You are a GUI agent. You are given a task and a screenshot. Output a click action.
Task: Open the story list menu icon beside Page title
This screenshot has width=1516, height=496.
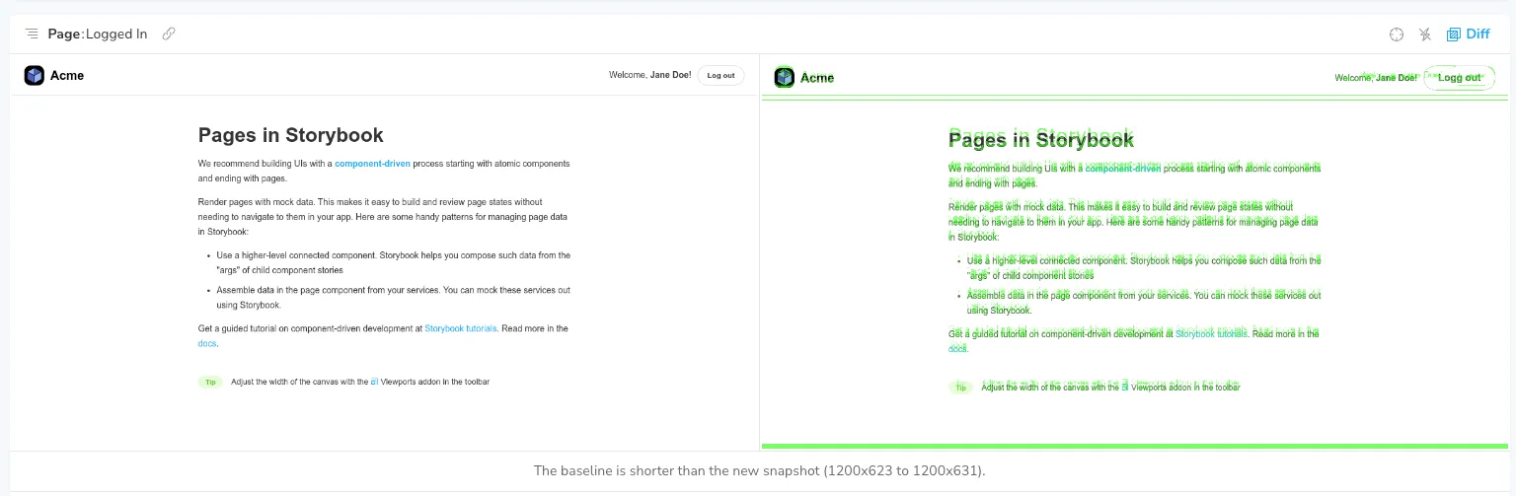[x=32, y=34]
